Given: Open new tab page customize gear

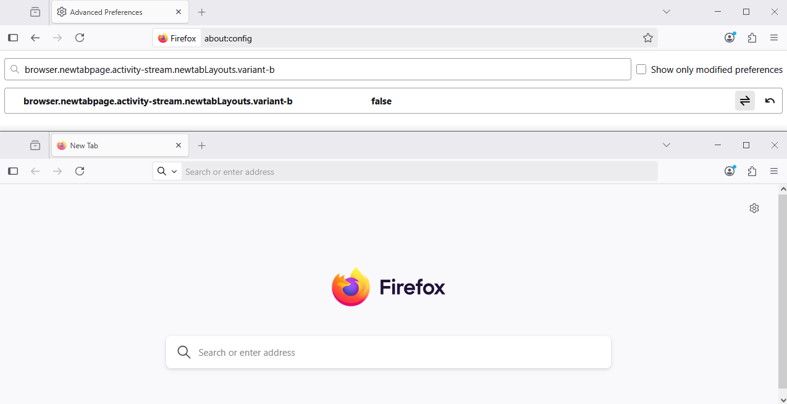Looking at the screenshot, I should [754, 208].
